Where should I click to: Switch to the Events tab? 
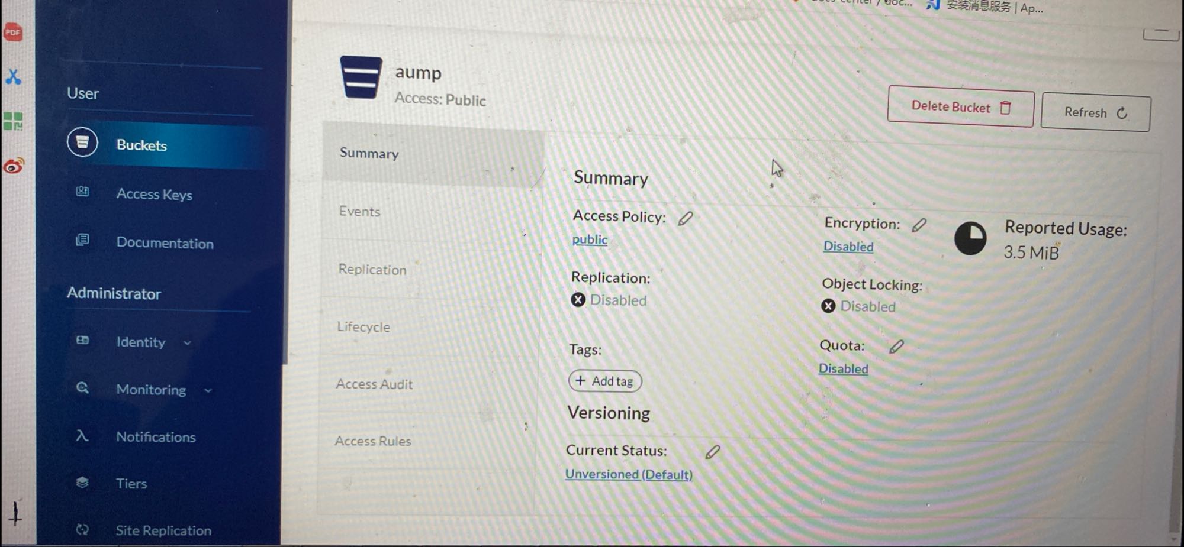359,212
